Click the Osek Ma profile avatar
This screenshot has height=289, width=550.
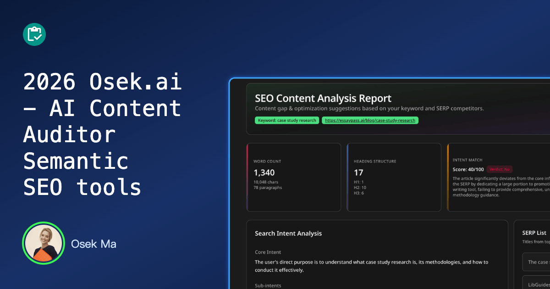click(x=43, y=243)
